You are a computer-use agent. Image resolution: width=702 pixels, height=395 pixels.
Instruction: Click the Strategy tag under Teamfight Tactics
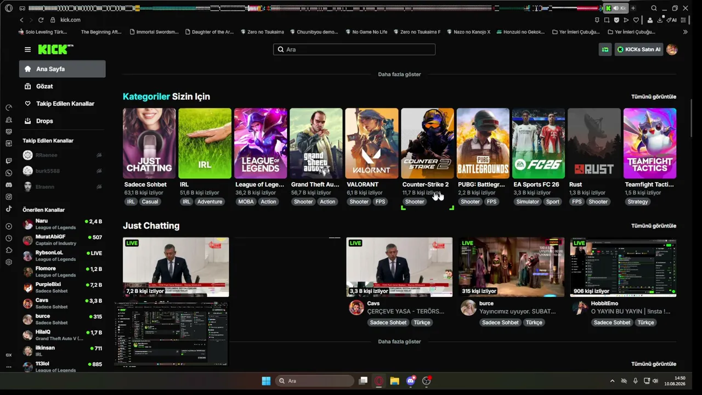[638, 201]
